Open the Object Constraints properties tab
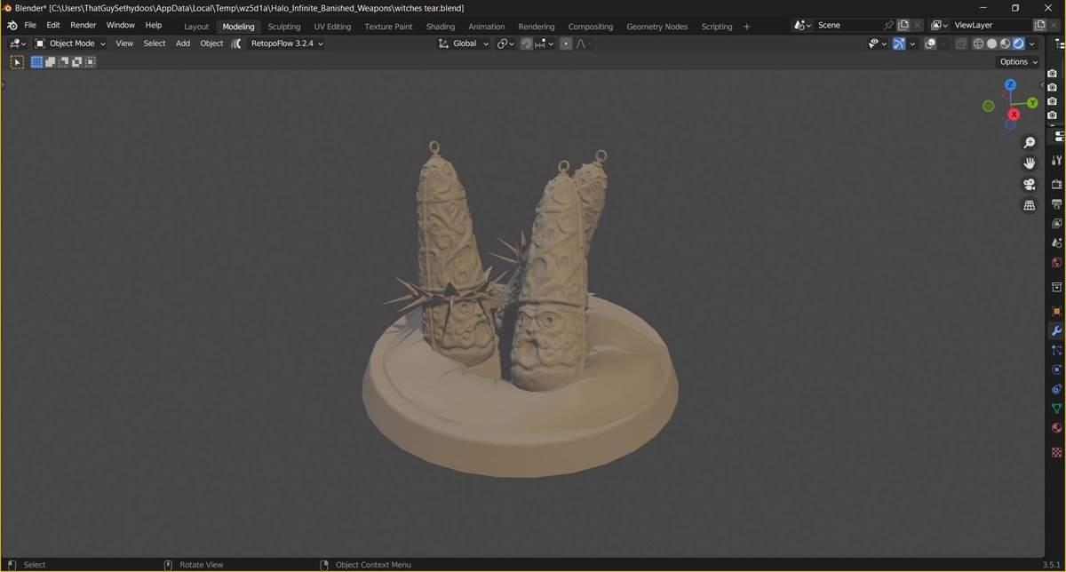 (x=1057, y=389)
